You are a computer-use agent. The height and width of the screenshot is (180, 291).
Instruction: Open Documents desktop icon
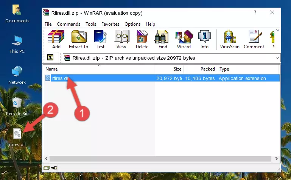17,14
